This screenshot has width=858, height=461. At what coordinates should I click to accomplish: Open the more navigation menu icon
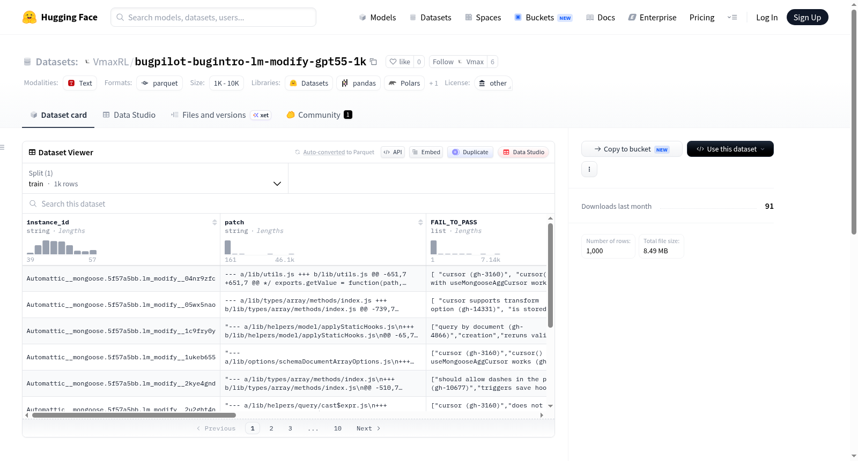point(732,17)
